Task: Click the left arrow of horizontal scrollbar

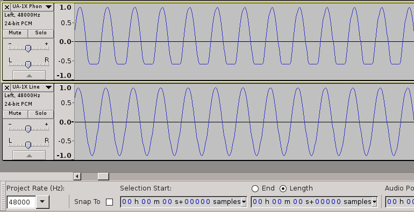Action: [x=77, y=176]
